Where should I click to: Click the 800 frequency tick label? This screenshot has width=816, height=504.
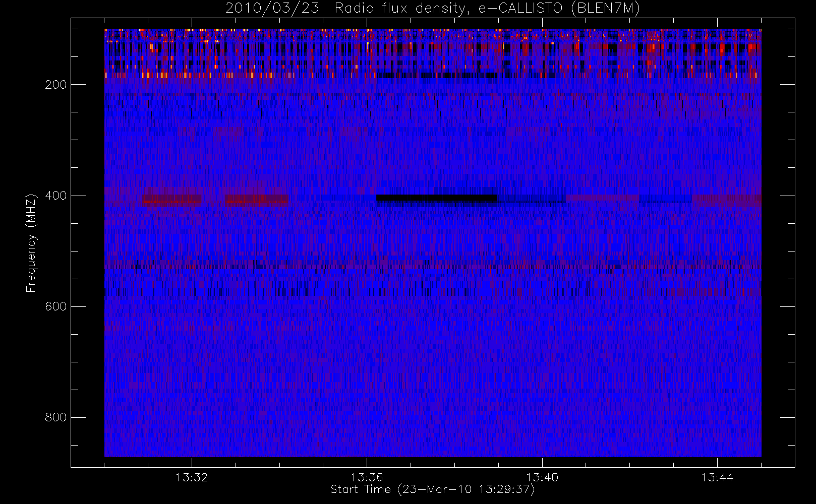click(x=56, y=417)
